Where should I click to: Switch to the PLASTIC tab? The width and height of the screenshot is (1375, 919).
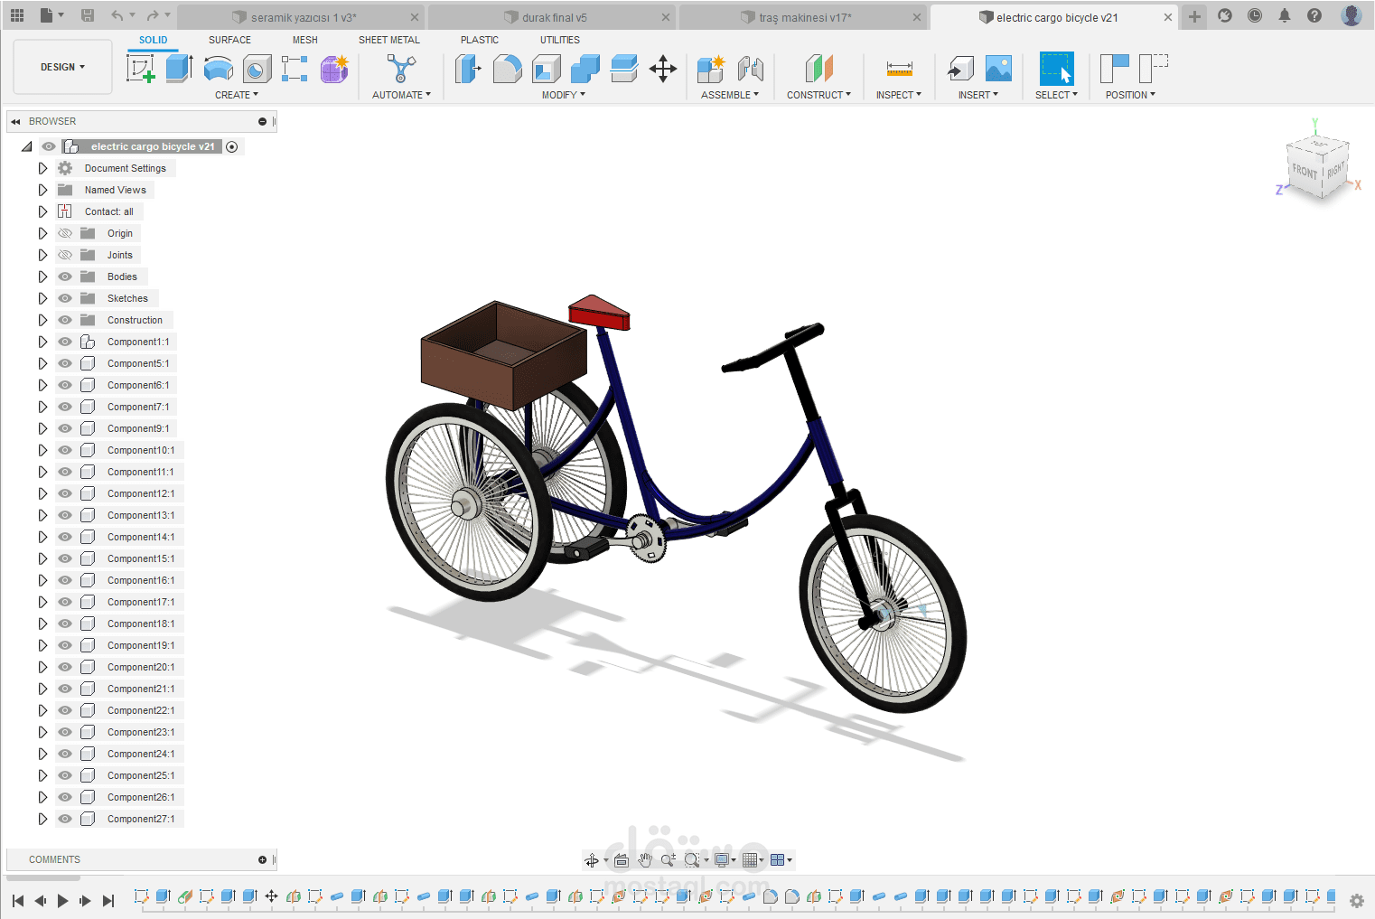pos(480,40)
